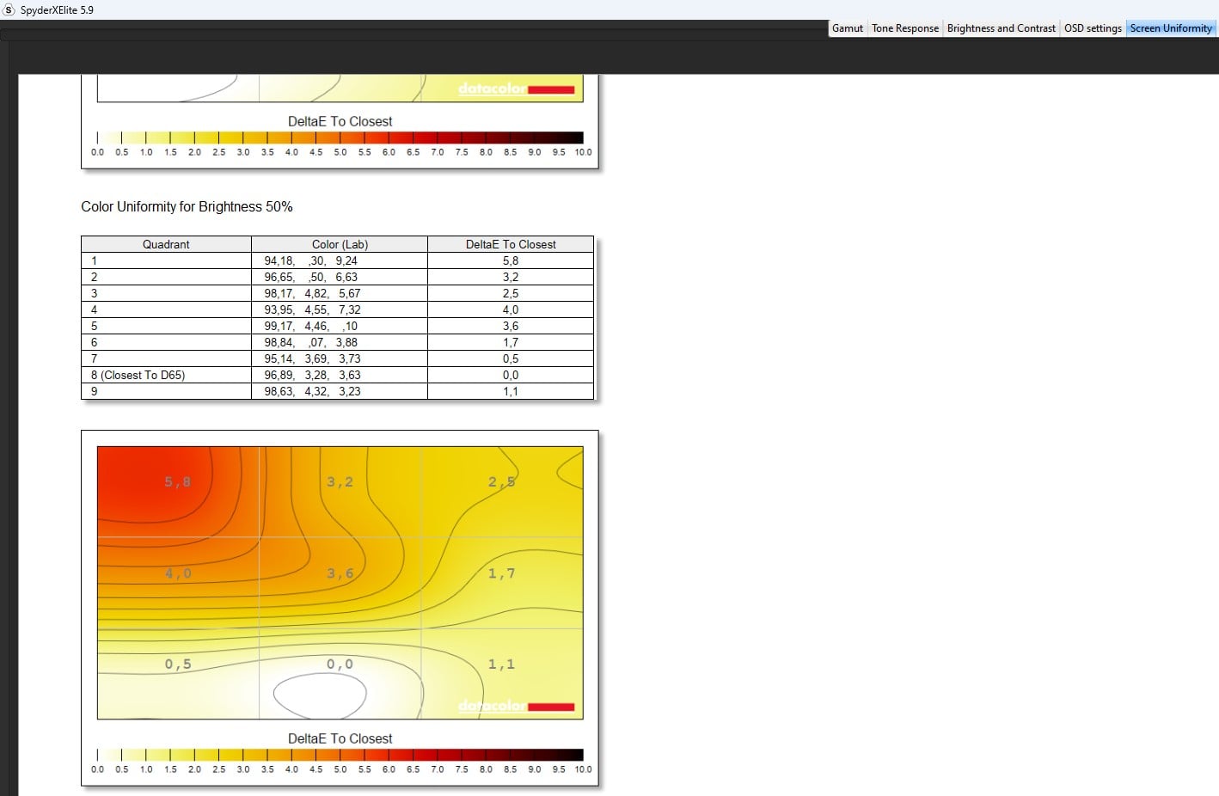Open the Tone Response tab
1219x796 pixels.
tap(904, 28)
